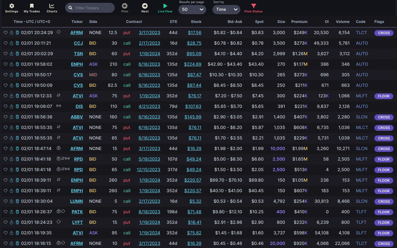Favorite the DIS 19:06:07 trade heart
Screen dimensions: 397x248
click(x=6, y=106)
